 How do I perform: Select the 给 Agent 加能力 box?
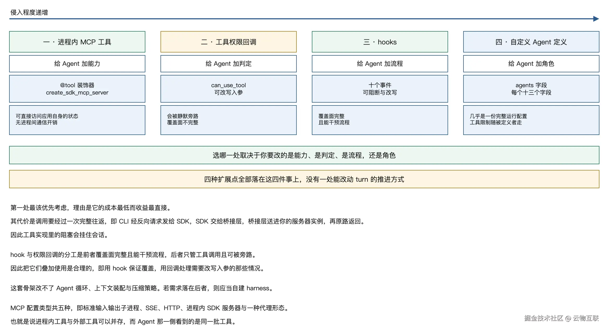[x=77, y=64]
